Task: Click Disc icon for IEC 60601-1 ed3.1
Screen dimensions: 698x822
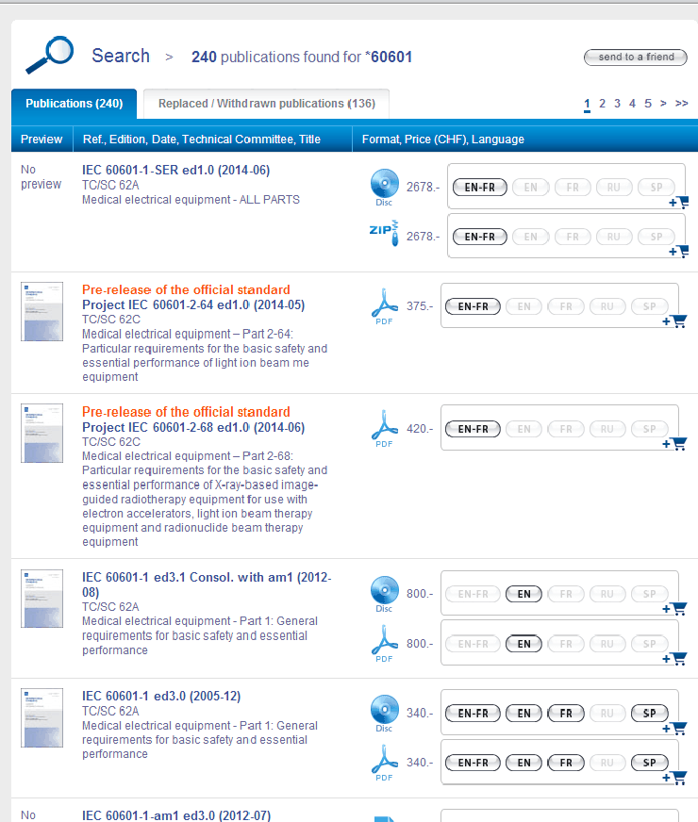Action: point(384,592)
